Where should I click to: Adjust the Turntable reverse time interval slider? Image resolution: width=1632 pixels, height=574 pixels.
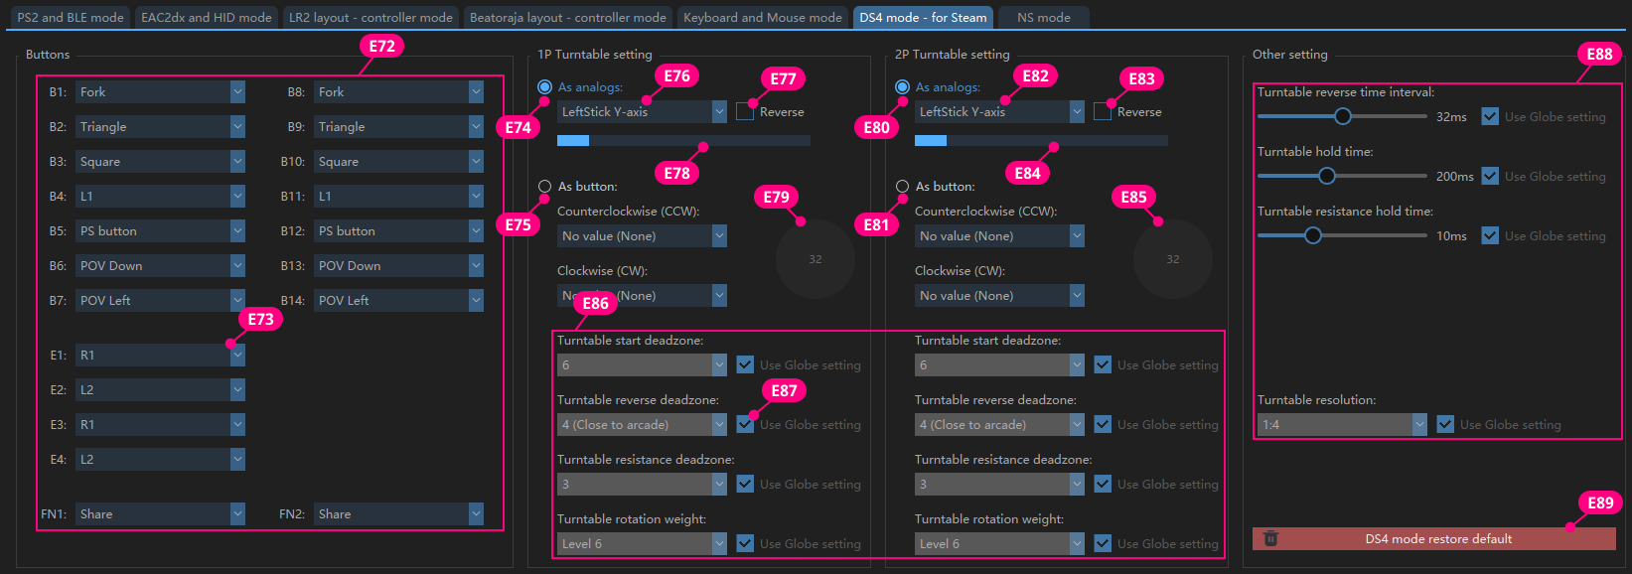pyautogui.click(x=1343, y=117)
